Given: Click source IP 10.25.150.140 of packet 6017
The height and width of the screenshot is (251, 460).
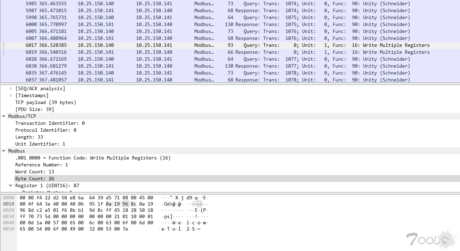Looking at the screenshot, I should pos(95,45).
